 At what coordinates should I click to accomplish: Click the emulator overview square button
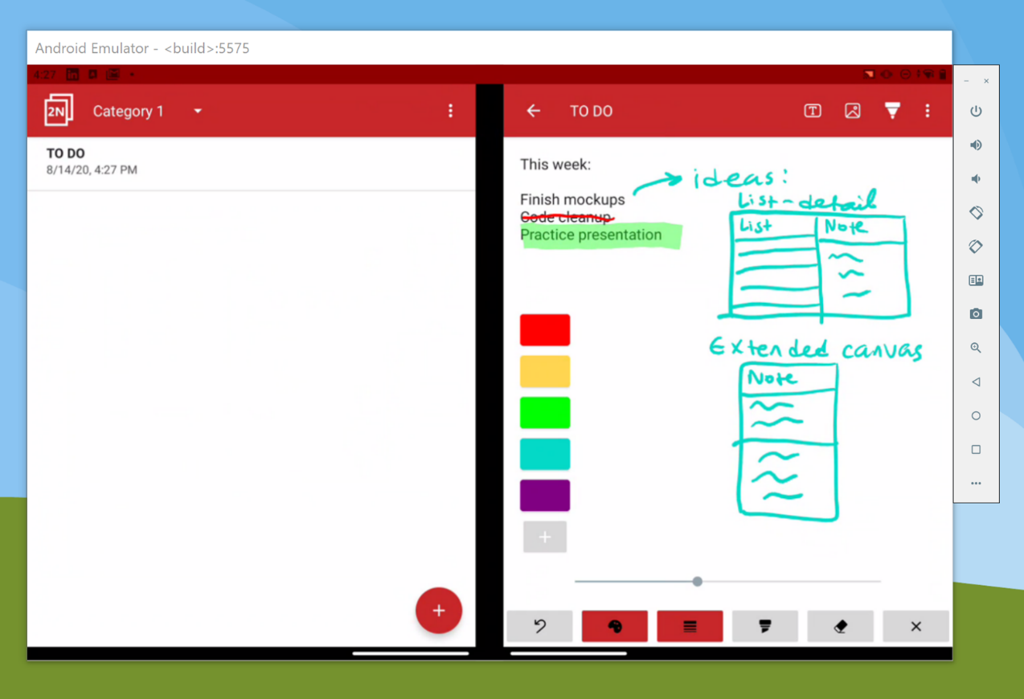click(976, 450)
